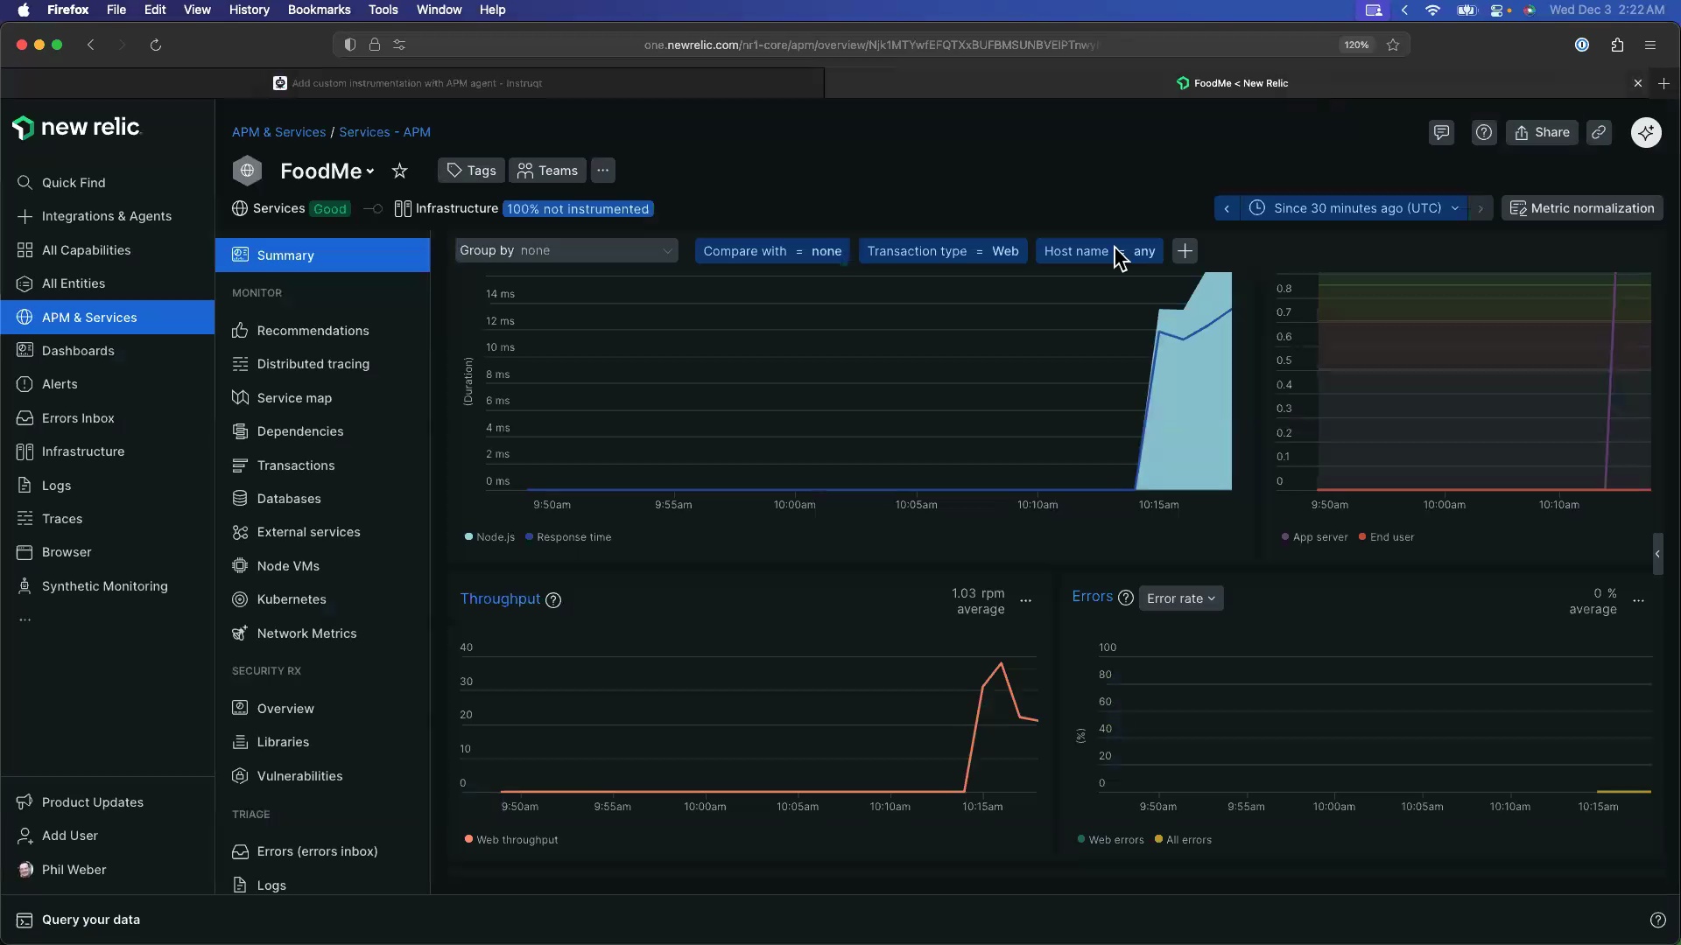Show Throughput chart help tooltip icon
Screen dimensions: 1681x945
[x=553, y=600]
